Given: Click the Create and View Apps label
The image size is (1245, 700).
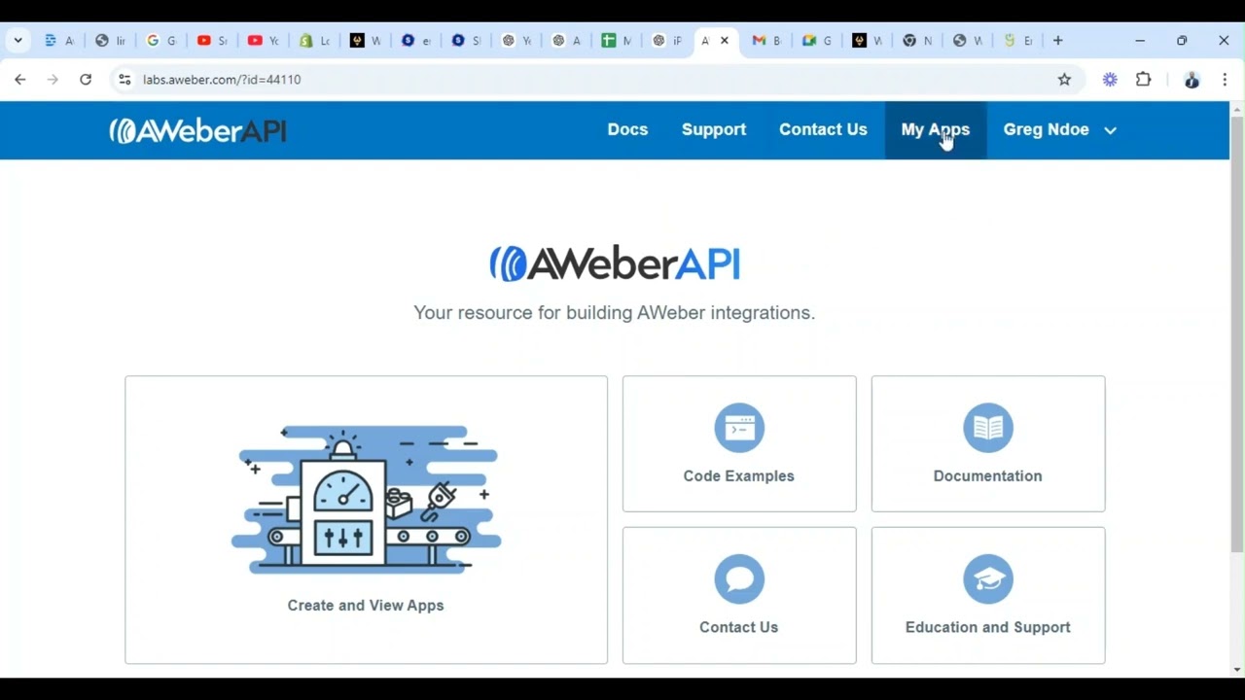Looking at the screenshot, I should (366, 606).
